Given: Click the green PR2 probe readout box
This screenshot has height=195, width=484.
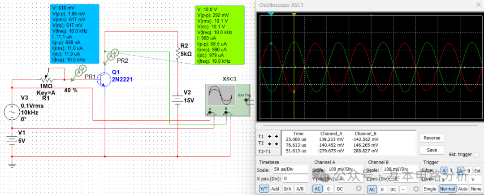Looking at the screenshot, I should click(x=219, y=35).
